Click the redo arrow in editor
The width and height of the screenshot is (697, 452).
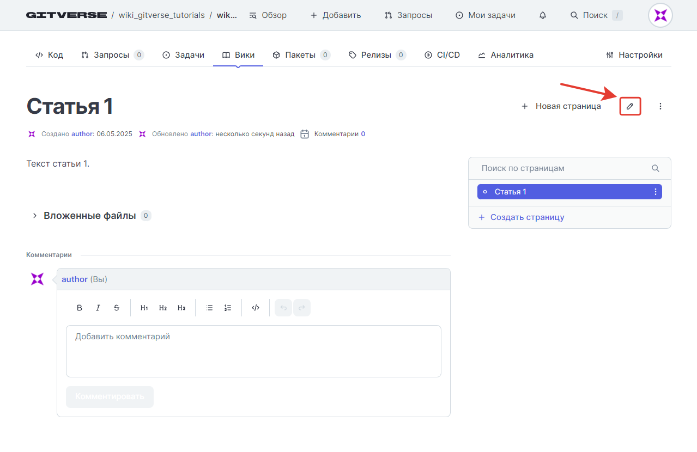tap(302, 308)
